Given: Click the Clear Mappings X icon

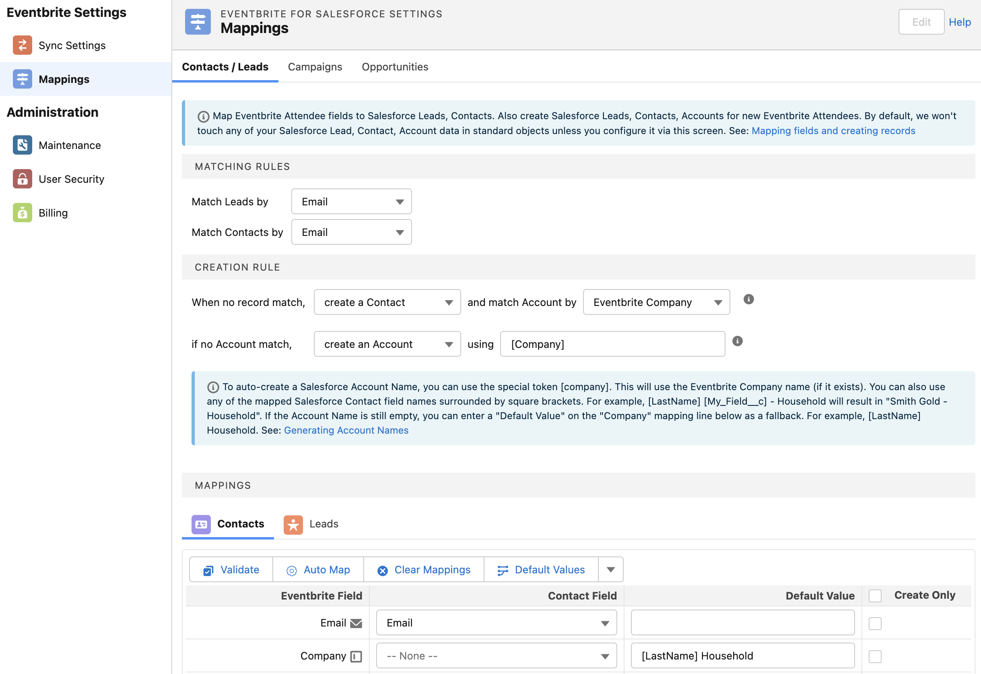Looking at the screenshot, I should [382, 571].
